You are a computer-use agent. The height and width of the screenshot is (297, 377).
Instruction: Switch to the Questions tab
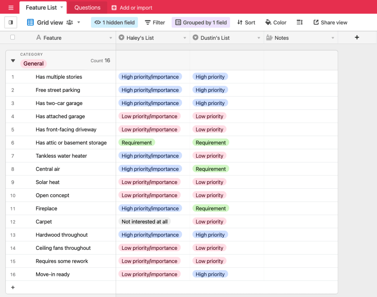(x=87, y=7)
